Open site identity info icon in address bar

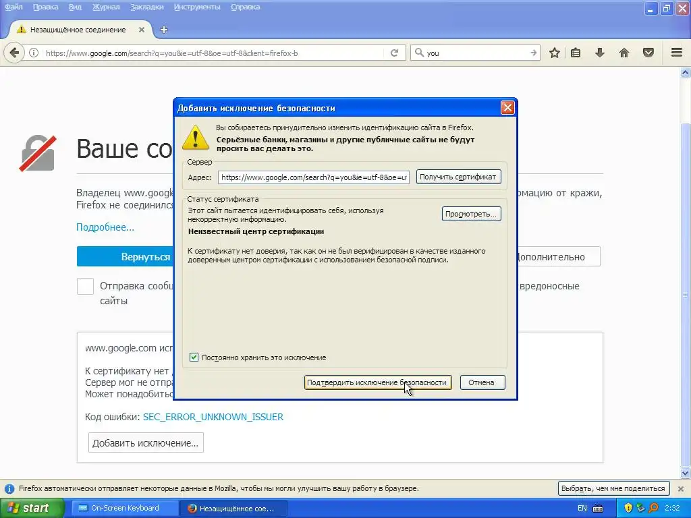tap(34, 53)
